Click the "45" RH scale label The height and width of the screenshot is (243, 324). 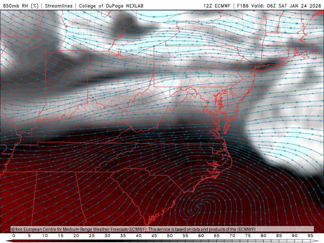tap(154, 236)
